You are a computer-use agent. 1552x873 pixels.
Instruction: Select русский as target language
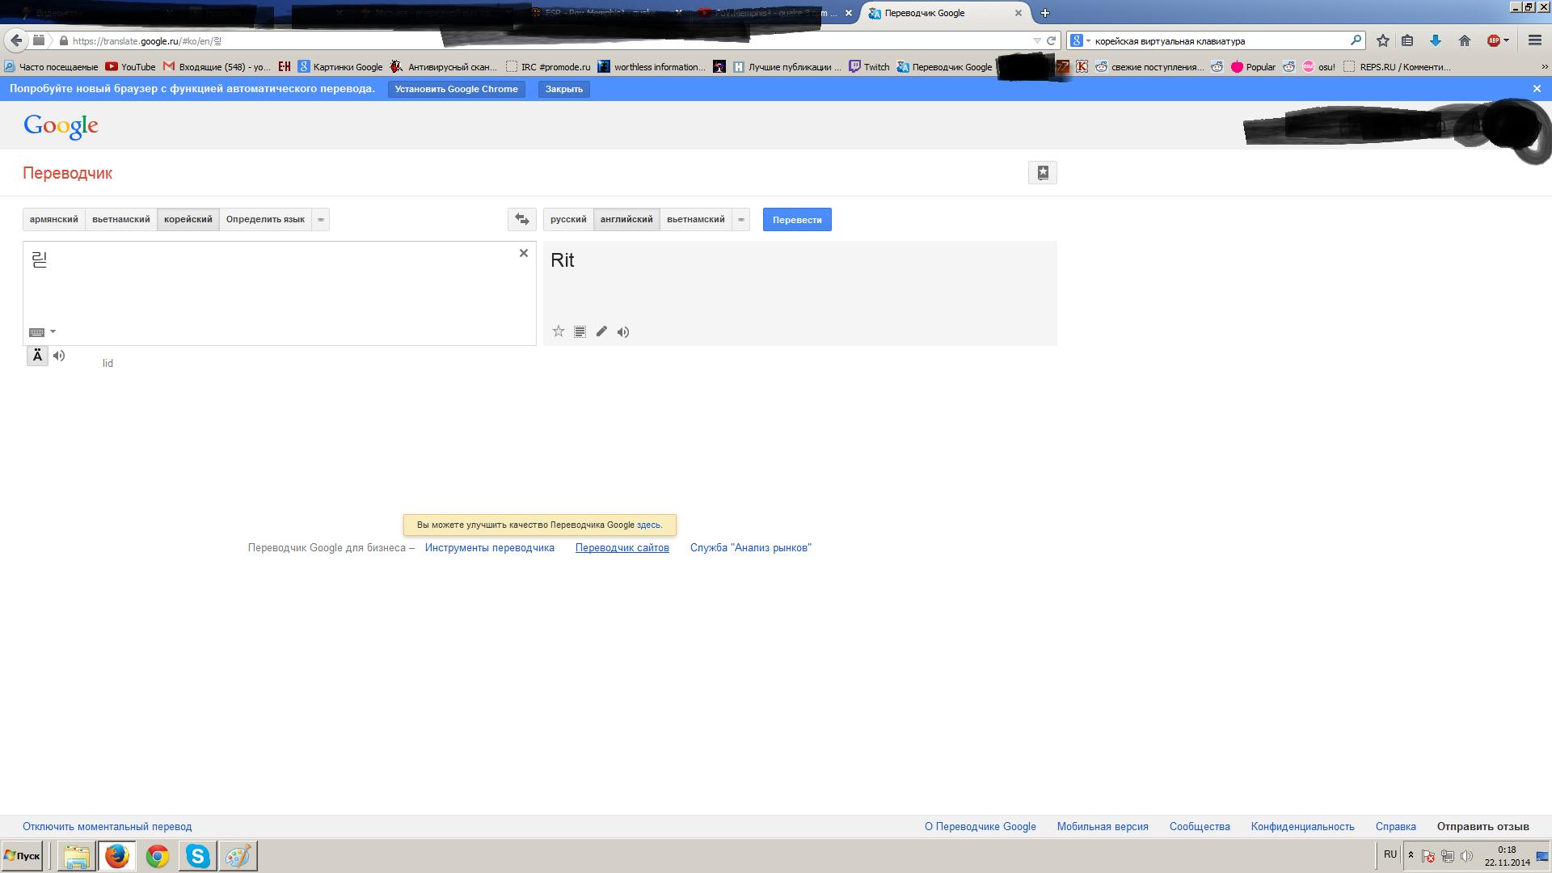[568, 219]
